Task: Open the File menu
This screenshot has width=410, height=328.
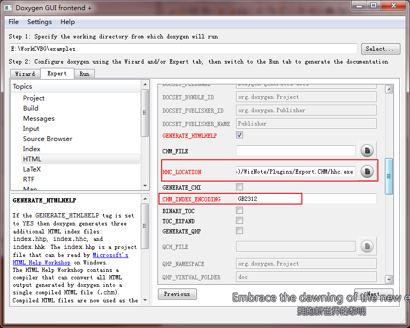Action: click(13, 22)
